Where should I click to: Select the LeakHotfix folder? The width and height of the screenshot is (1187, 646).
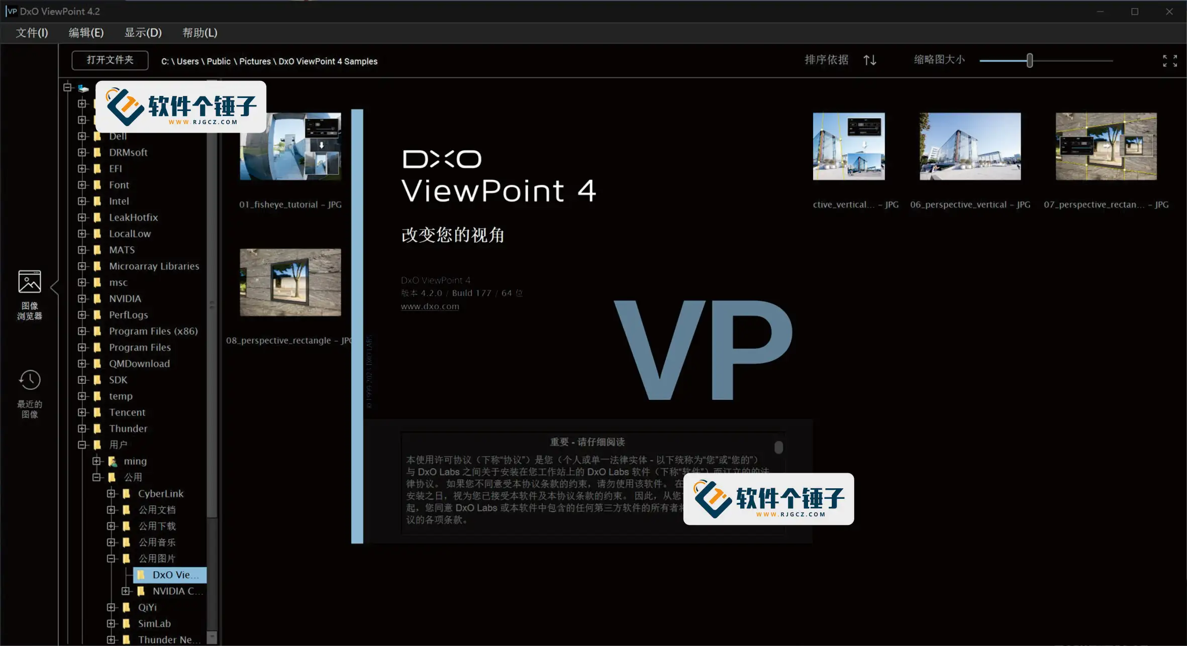pos(133,218)
